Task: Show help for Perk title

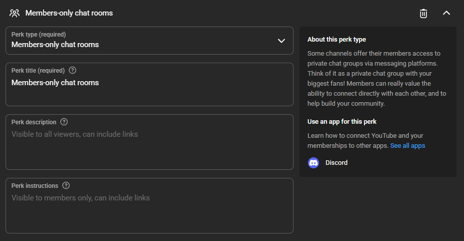Action: (72, 70)
